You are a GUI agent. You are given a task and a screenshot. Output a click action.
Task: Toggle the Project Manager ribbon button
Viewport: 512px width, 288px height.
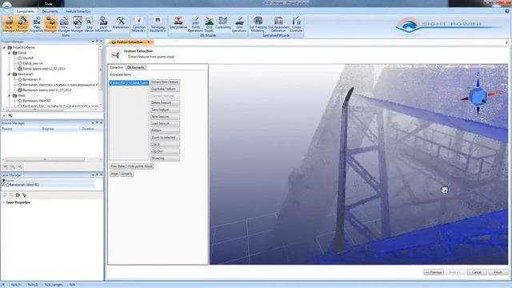[x=22, y=24]
